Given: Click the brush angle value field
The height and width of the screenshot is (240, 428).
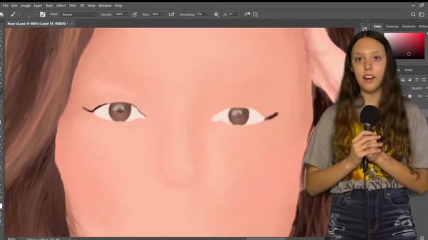Looking at the screenshot, I should (233, 15).
